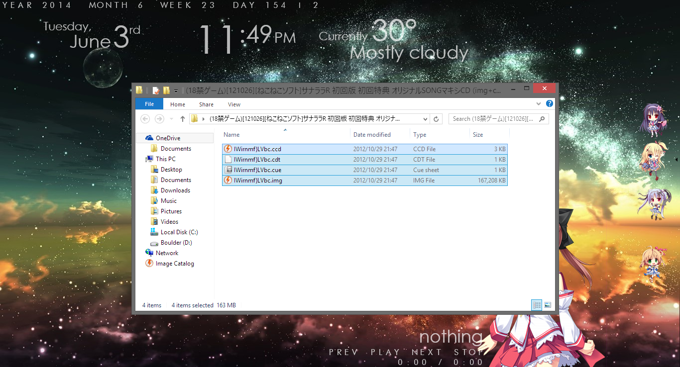Viewport: 680px width, 367px height.
Task: Open the Home ribbon tab
Action: coord(178,104)
